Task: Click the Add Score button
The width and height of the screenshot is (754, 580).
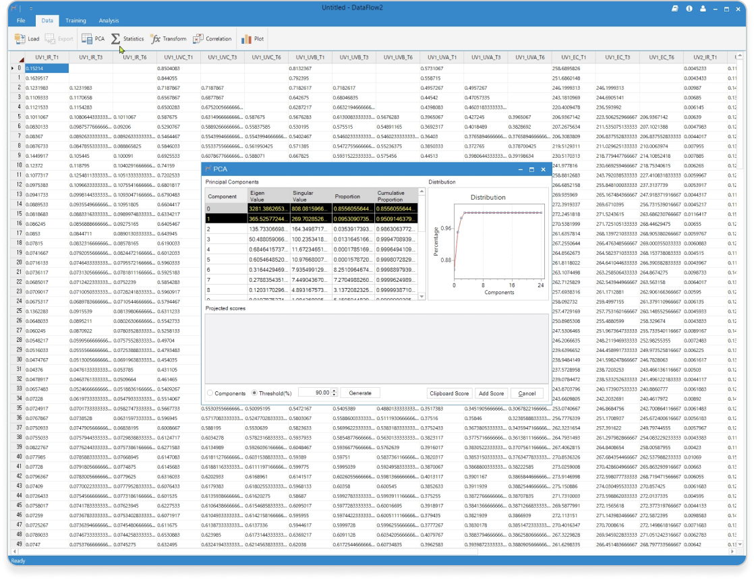Action: (491, 393)
